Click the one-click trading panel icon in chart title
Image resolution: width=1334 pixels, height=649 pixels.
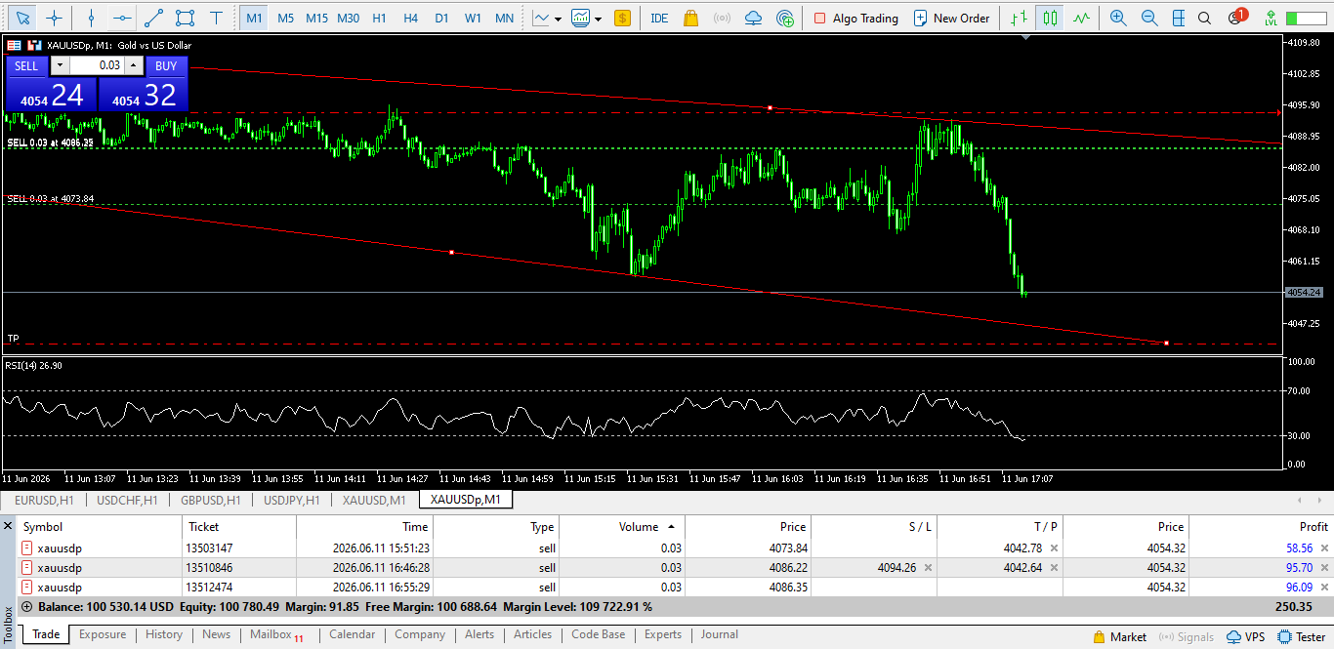14,45
